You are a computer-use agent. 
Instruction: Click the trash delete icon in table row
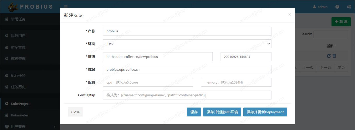coord(334,56)
